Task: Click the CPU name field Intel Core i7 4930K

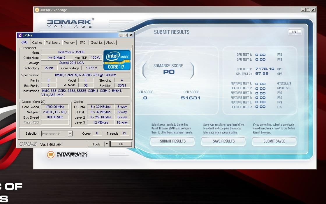Action: [71, 52]
